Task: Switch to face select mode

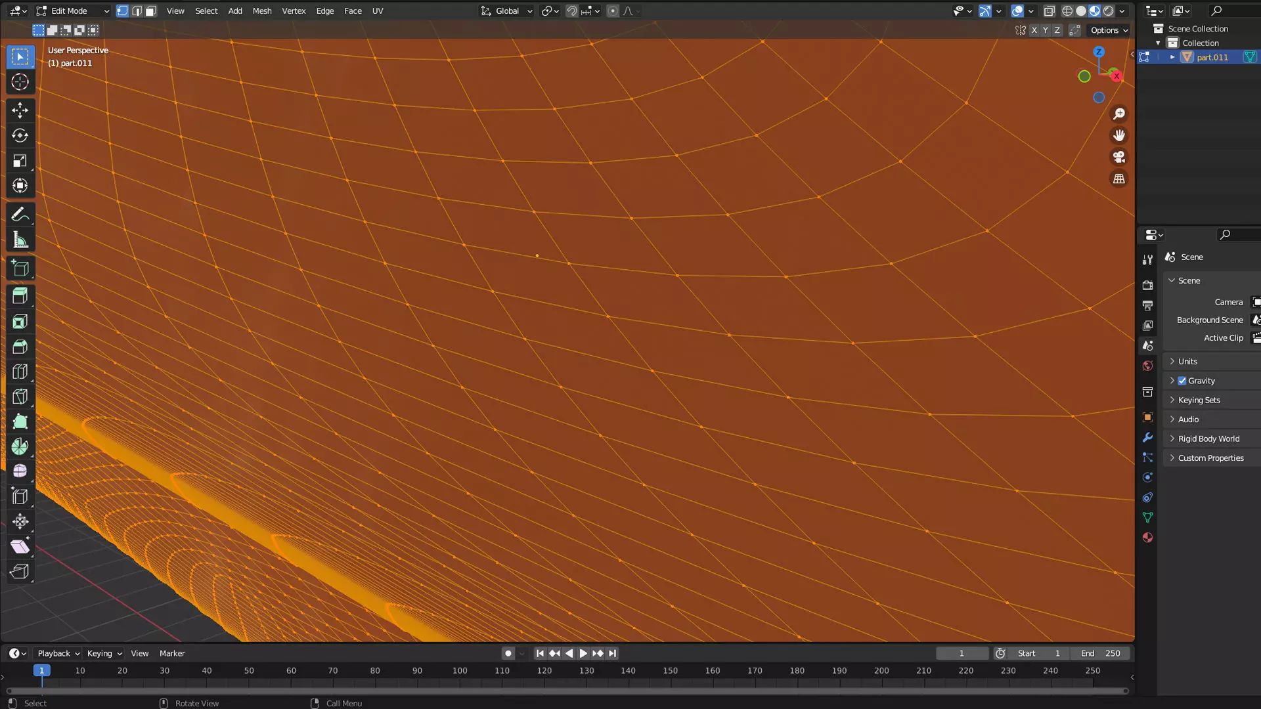Action: (x=151, y=11)
